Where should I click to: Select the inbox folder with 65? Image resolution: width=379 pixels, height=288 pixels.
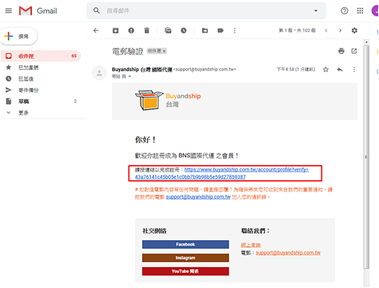[x=40, y=56]
